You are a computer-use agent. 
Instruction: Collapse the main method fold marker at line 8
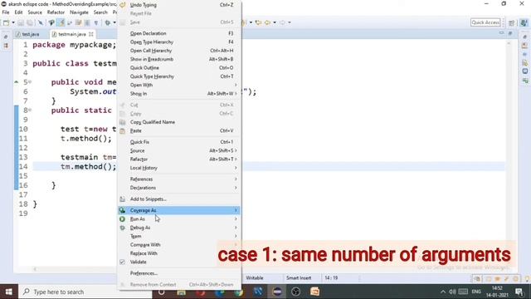30,110
